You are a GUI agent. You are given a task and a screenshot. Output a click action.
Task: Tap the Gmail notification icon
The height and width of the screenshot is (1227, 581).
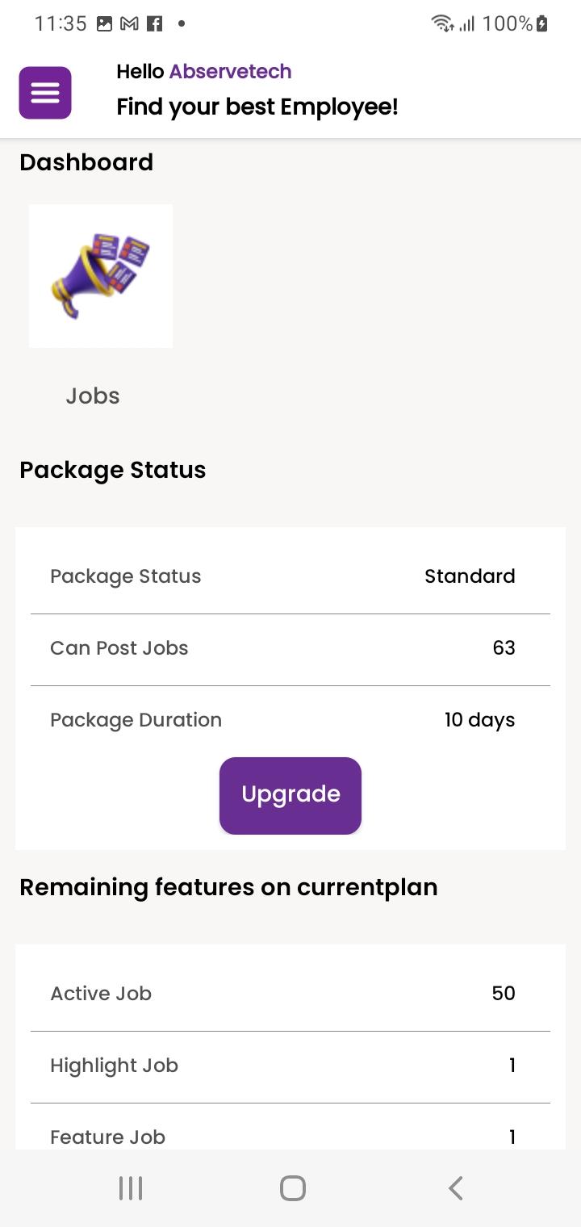[129, 23]
